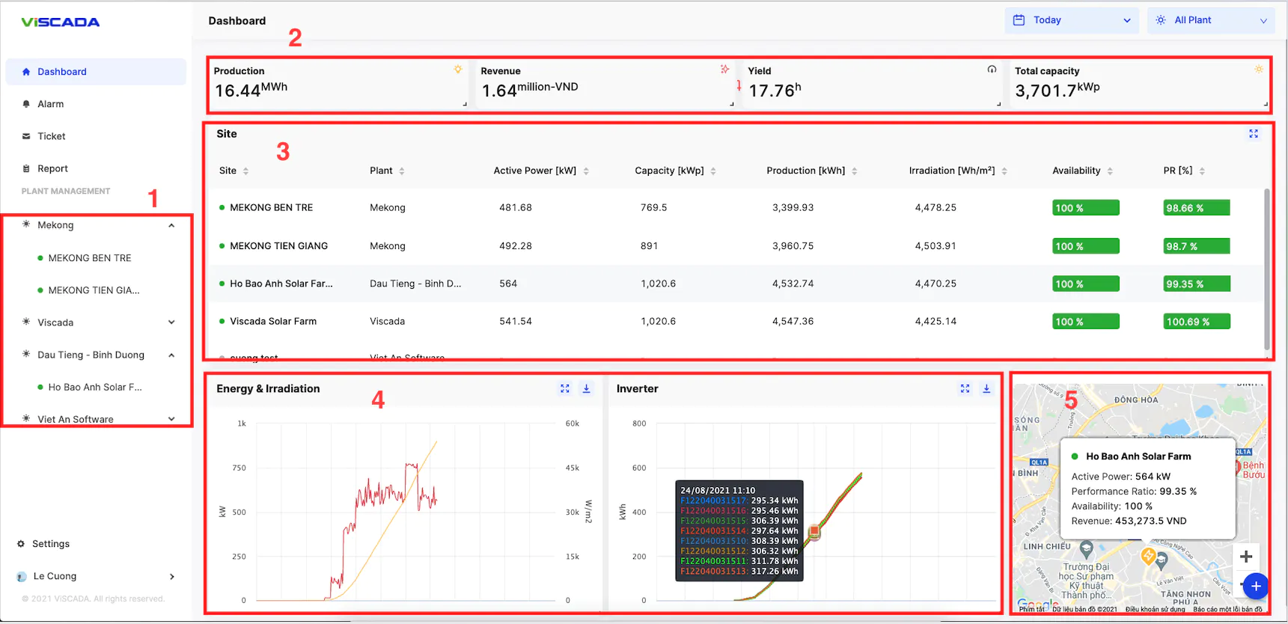This screenshot has height=624, width=1288.
Task: Expand Energy & Irradiation chart fullscreen
Action: (x=565, y=388)
